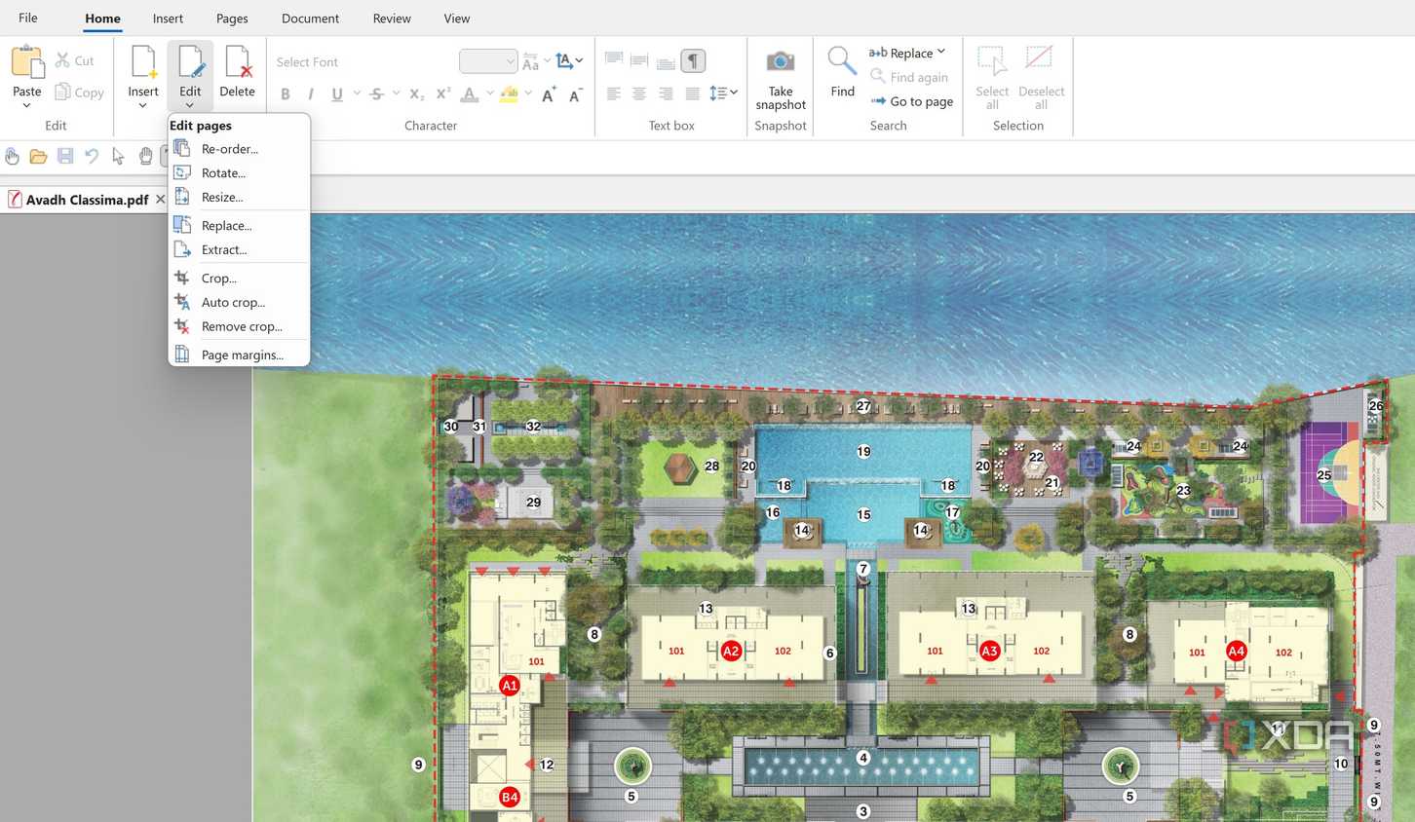The image size is (1415, 822).
Task: Click the Go to page arrow icon
Action: (878, 101)
